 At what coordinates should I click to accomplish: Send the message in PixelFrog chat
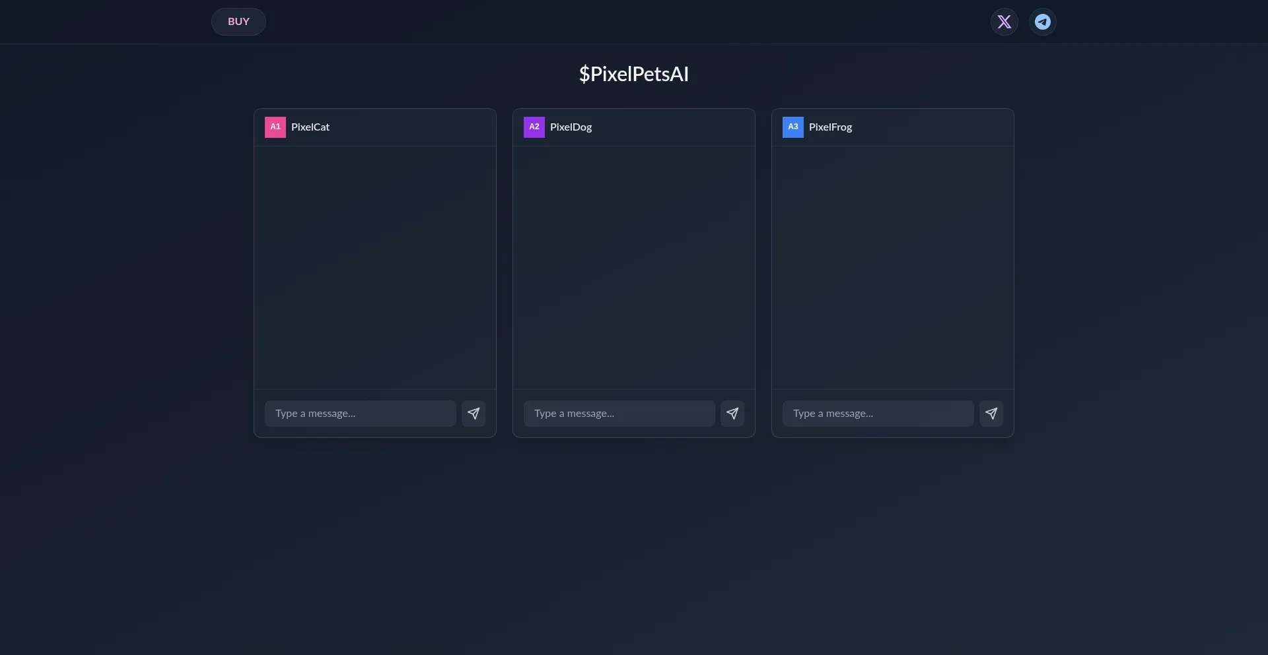991,414
